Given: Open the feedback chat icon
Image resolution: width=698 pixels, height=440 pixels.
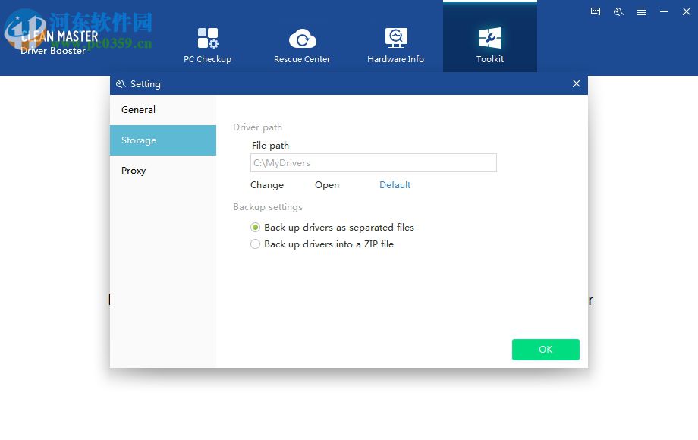Looking at the screenshot, I should pos(595,11).
